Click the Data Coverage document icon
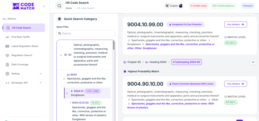This screenshot has width=259, height=121. [7, 65]
